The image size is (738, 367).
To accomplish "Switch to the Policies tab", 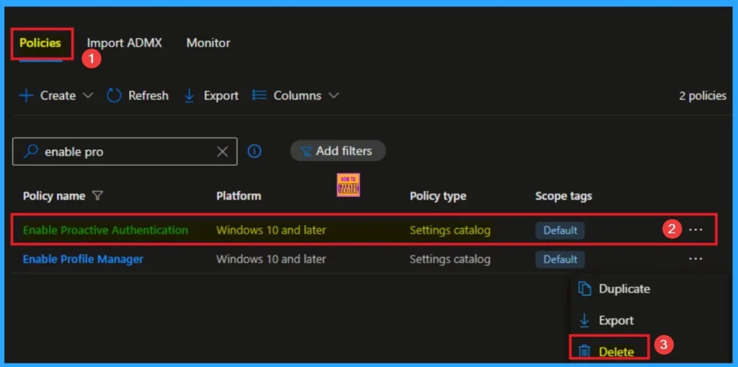I will tap(40, 43).
